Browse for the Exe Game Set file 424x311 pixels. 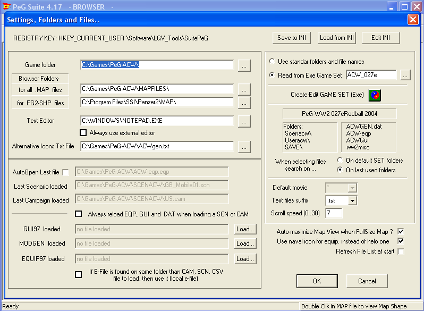tap(405, 75)
